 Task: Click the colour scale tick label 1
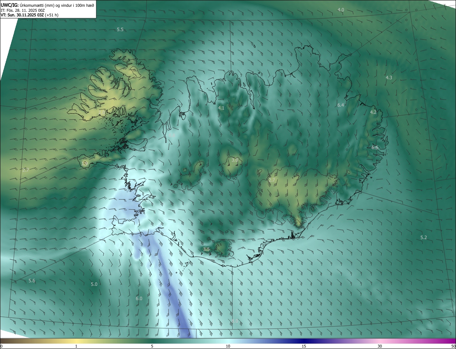pyautogui.click(x=76, y=346)
